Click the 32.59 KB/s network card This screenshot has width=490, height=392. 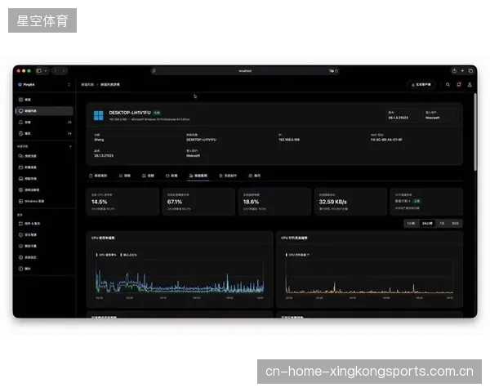point(350,202)
